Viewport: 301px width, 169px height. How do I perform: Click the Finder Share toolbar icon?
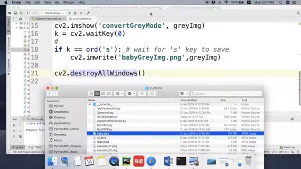(142, 93)
